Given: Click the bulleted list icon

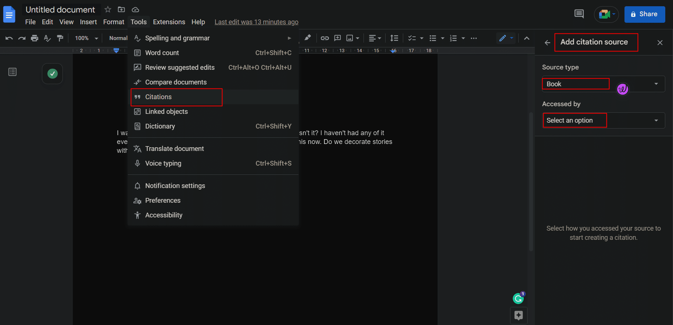Looking at the screenshot, I should 433,38.
